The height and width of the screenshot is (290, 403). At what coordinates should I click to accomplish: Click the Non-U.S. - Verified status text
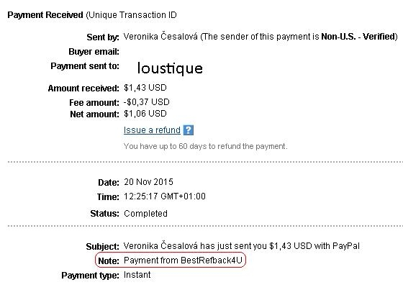pyautogui.click(x=358, y=37)
